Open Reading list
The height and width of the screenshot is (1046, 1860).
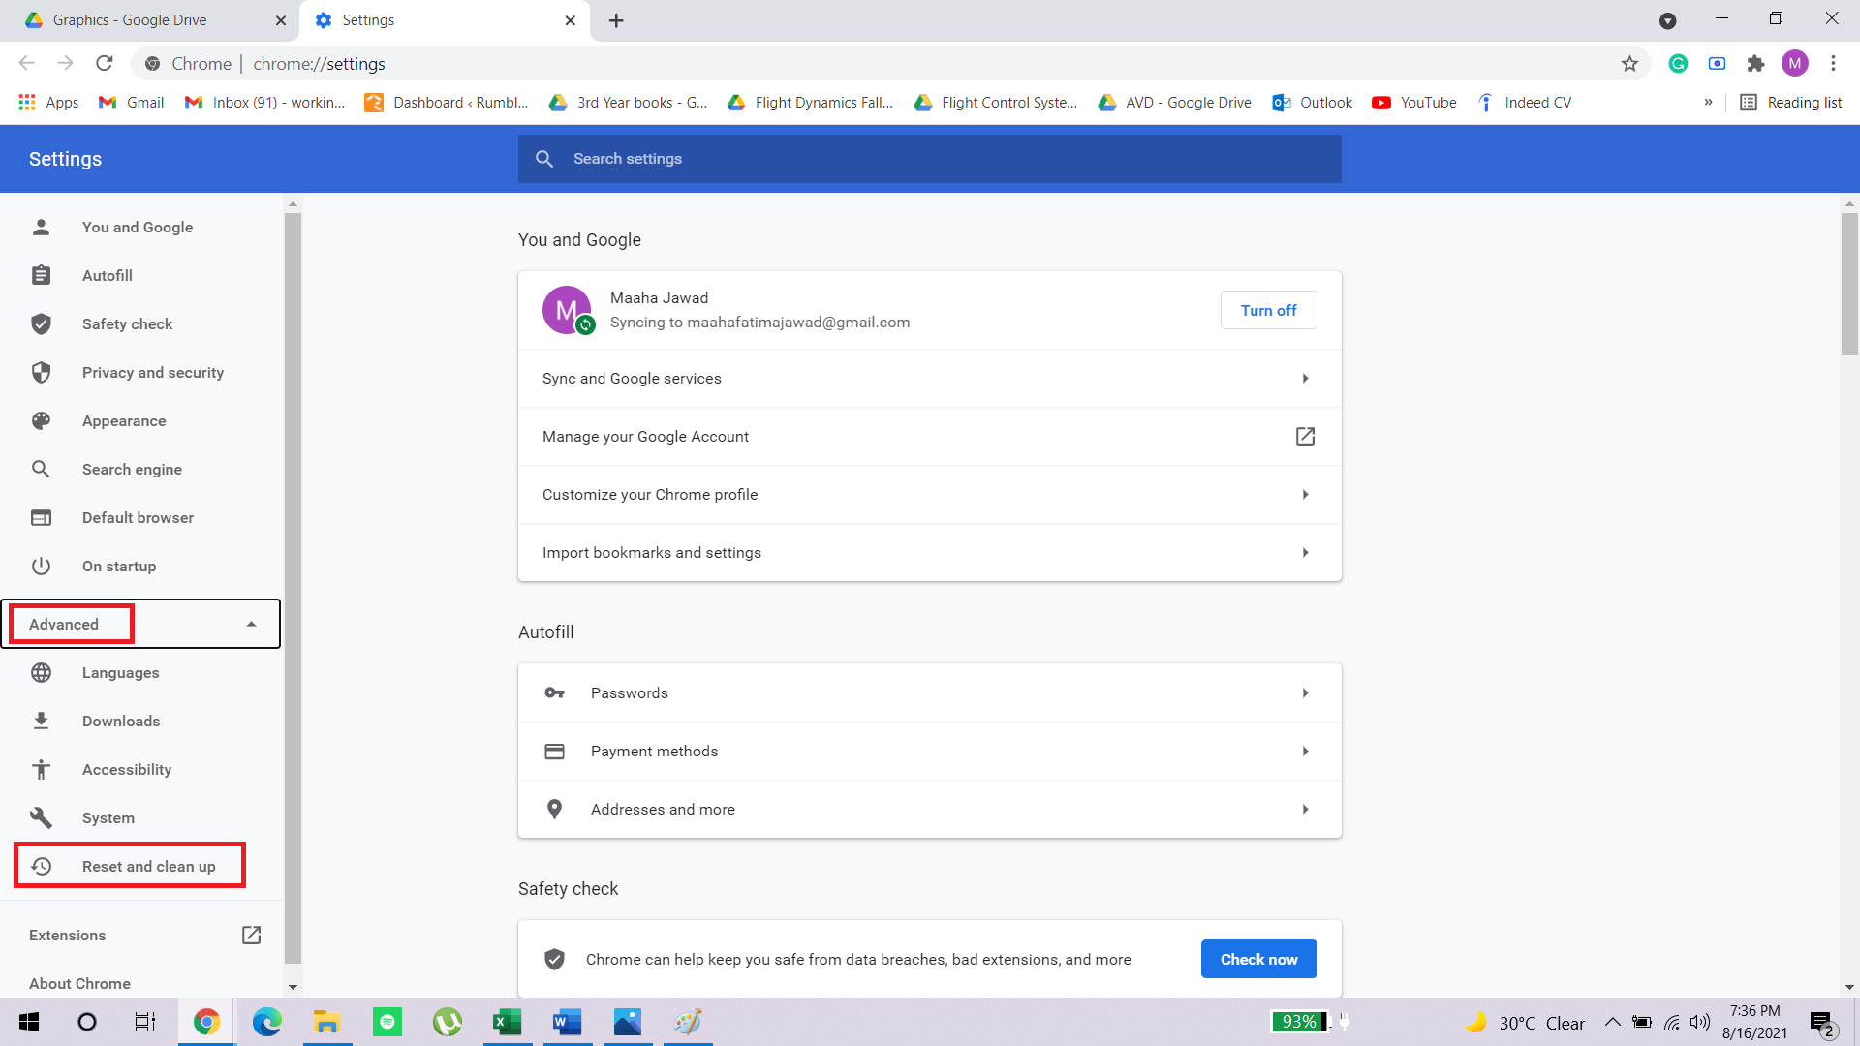(1791, 102)
